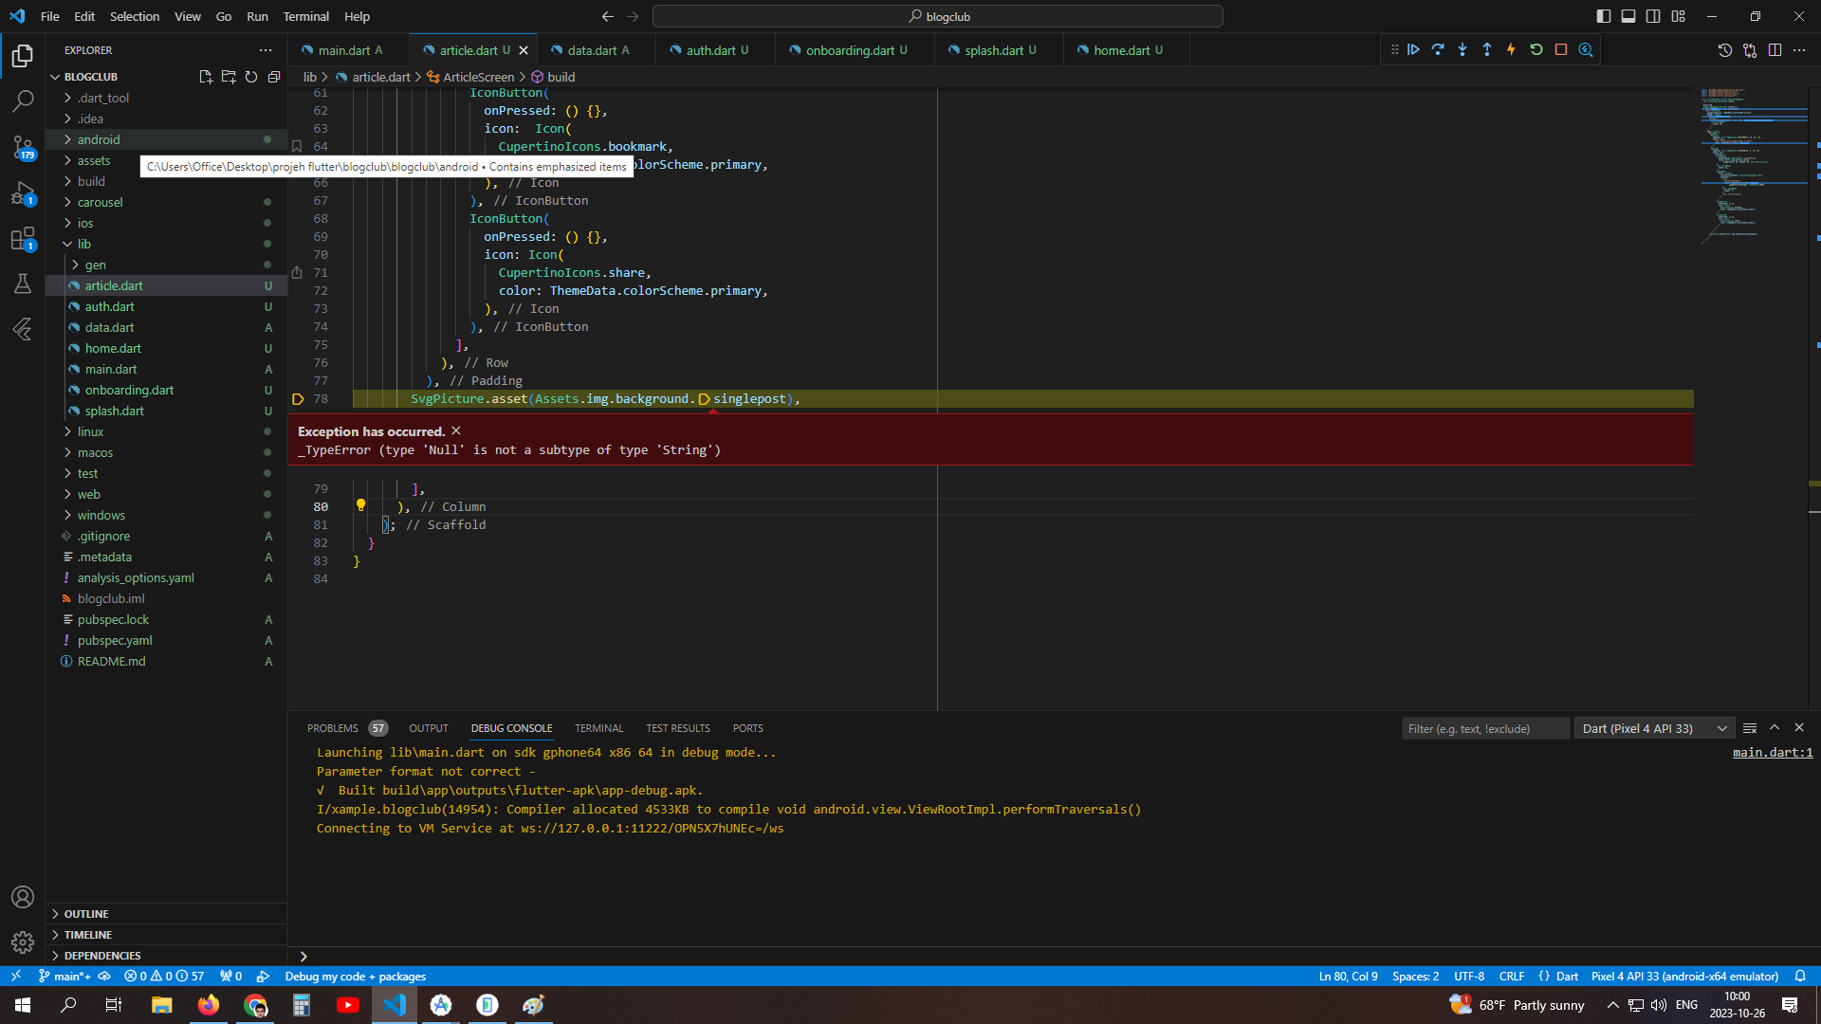1821x1024 pixels.
Task: Open Source Control view with 179 changes
Action: [x=23, y=147]
